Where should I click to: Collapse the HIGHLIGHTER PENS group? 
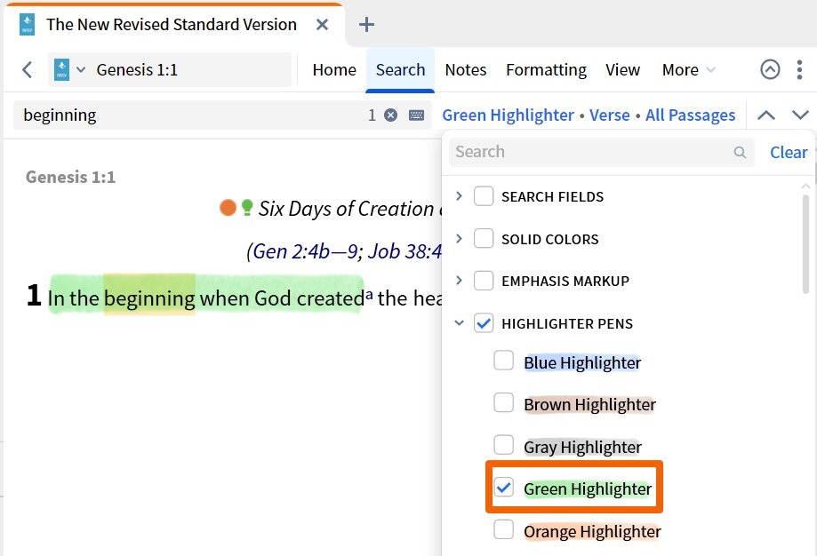[459, 323]
